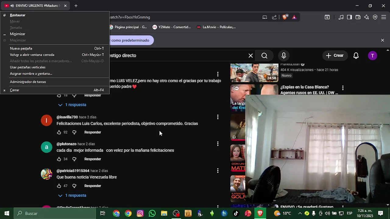Open the 24:58 video thumbnail in sidebar

click(254, 73)
